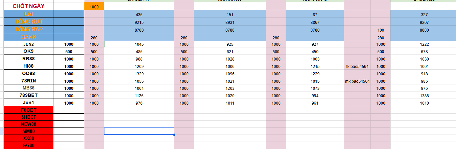Click the cell with value 1209
This screenshot has width=456, height=149.
[139, 67]
